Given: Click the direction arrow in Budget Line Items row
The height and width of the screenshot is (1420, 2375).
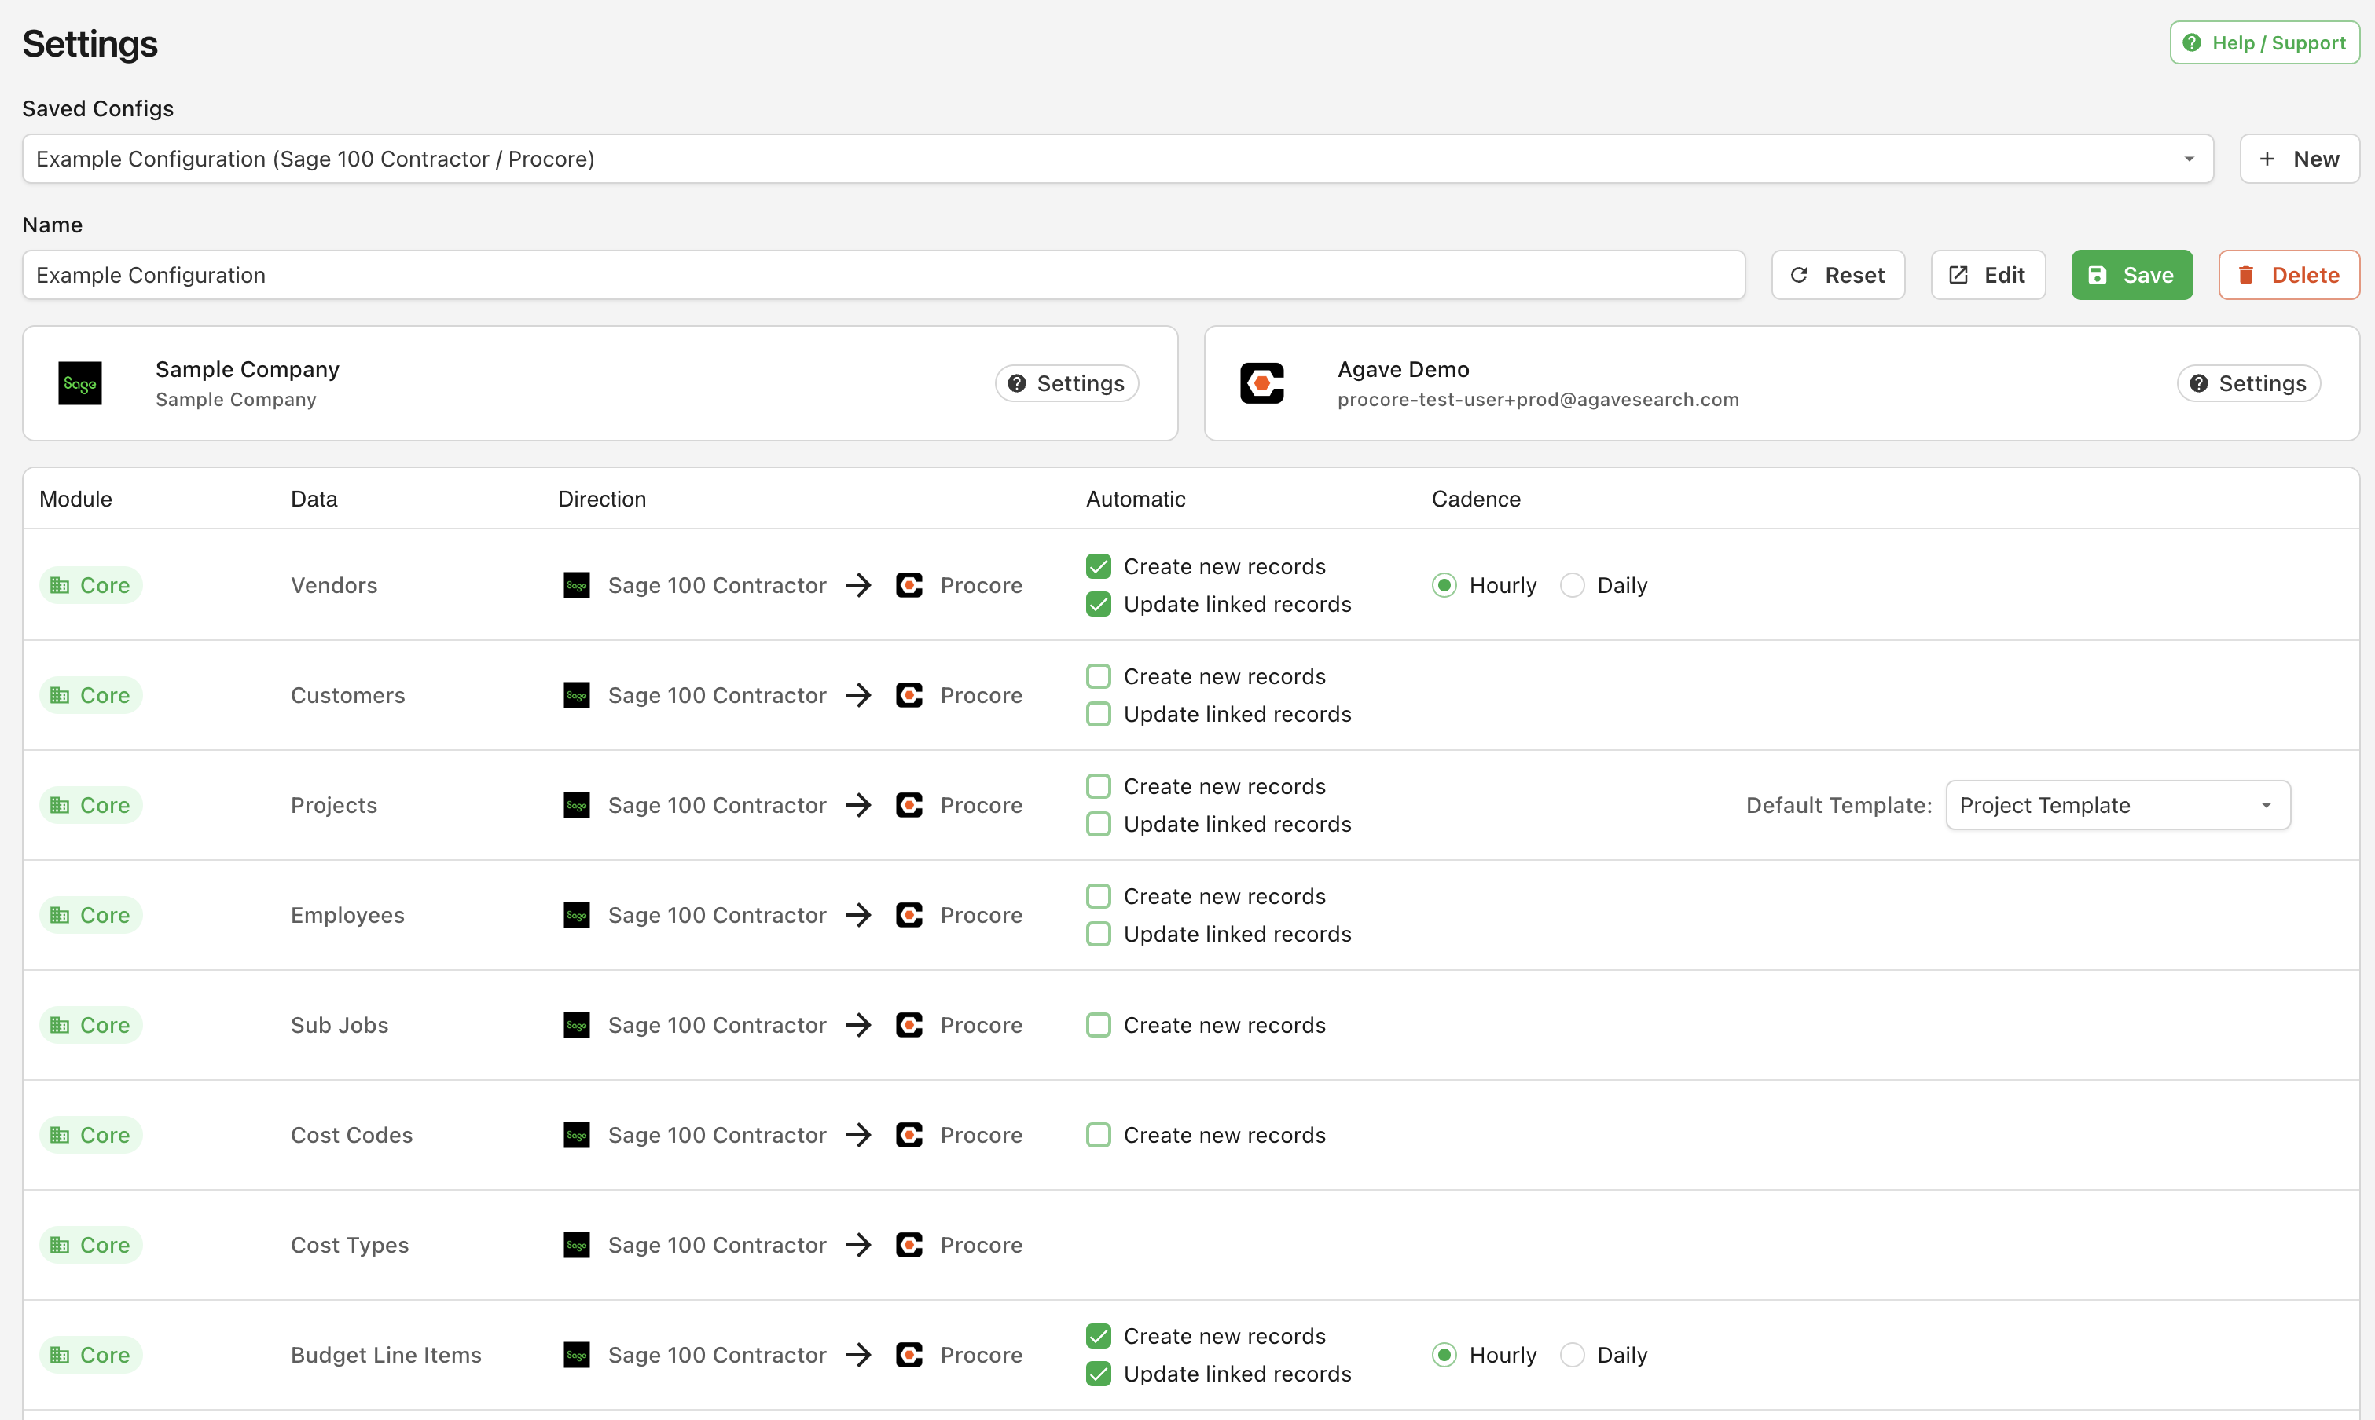Looking at the screenshot, I should pyautogui.click(x=859, y=1355).
